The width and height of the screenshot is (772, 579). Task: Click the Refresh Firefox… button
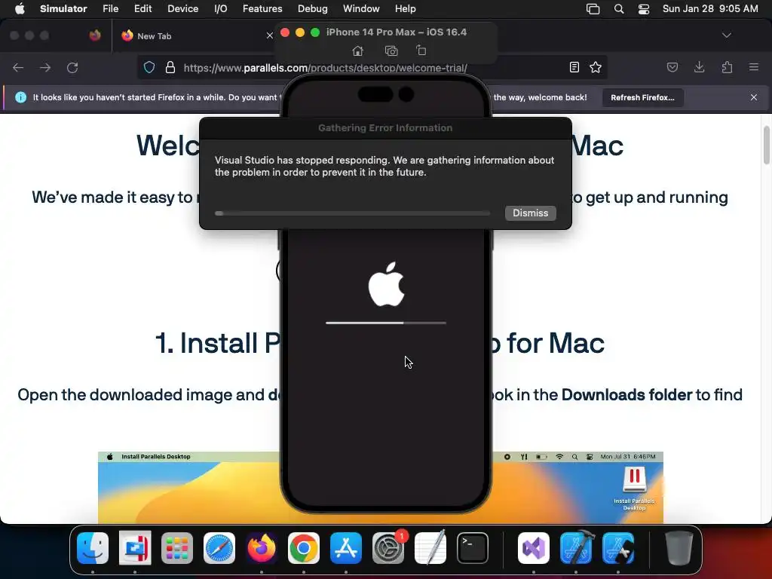pyautogui.click(x=642, y=97)
